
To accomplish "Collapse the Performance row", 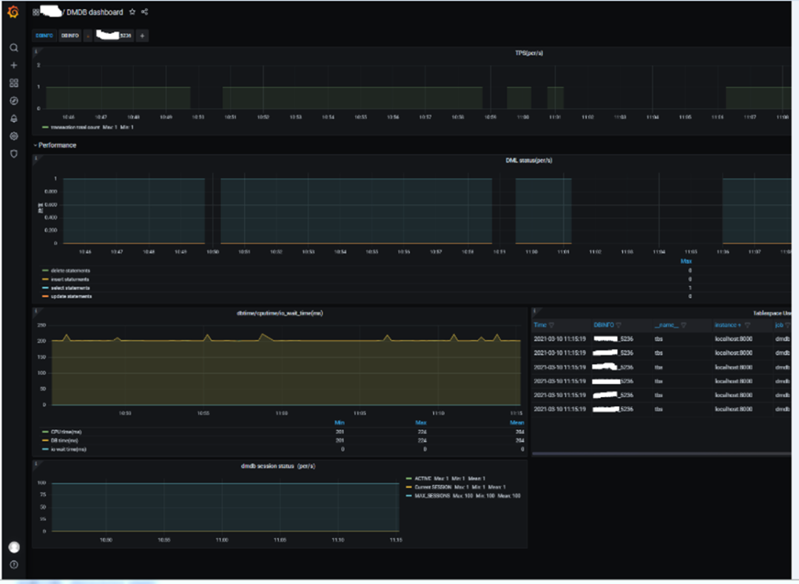I will coord(56,146).
